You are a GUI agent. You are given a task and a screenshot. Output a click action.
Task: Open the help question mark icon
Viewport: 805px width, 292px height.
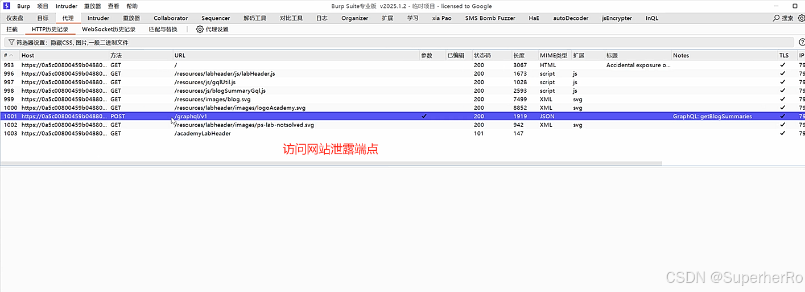[x=802, y=42]
